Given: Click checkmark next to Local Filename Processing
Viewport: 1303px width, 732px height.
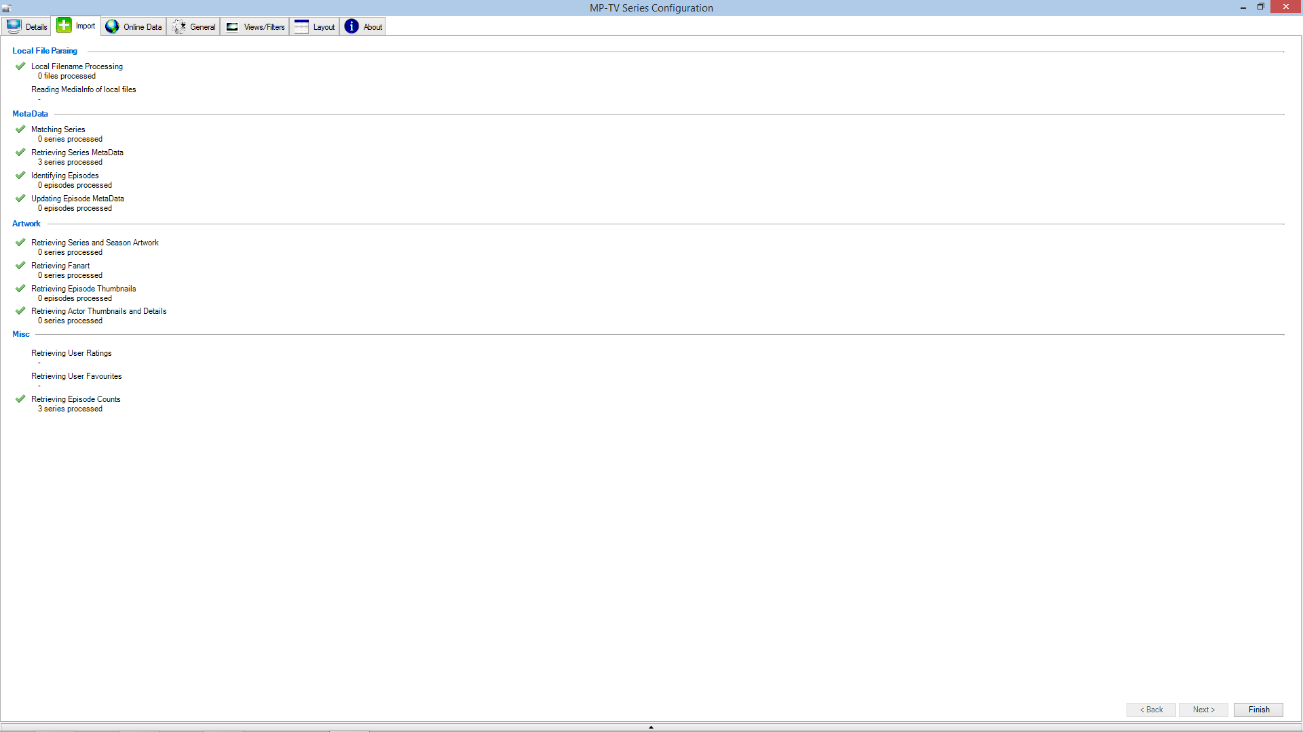Looking at the screenshot, I should 20,66.
